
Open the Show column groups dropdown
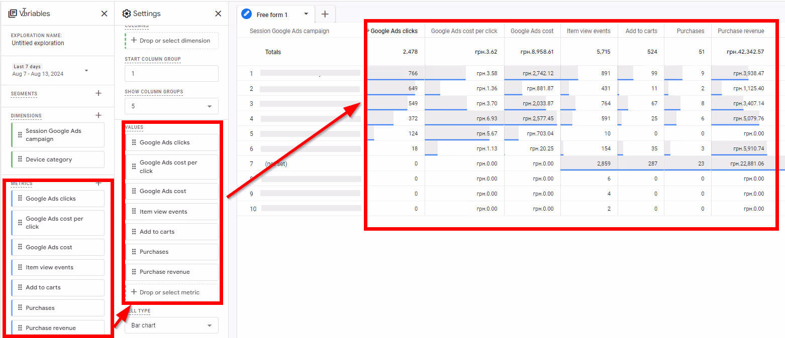171,106
